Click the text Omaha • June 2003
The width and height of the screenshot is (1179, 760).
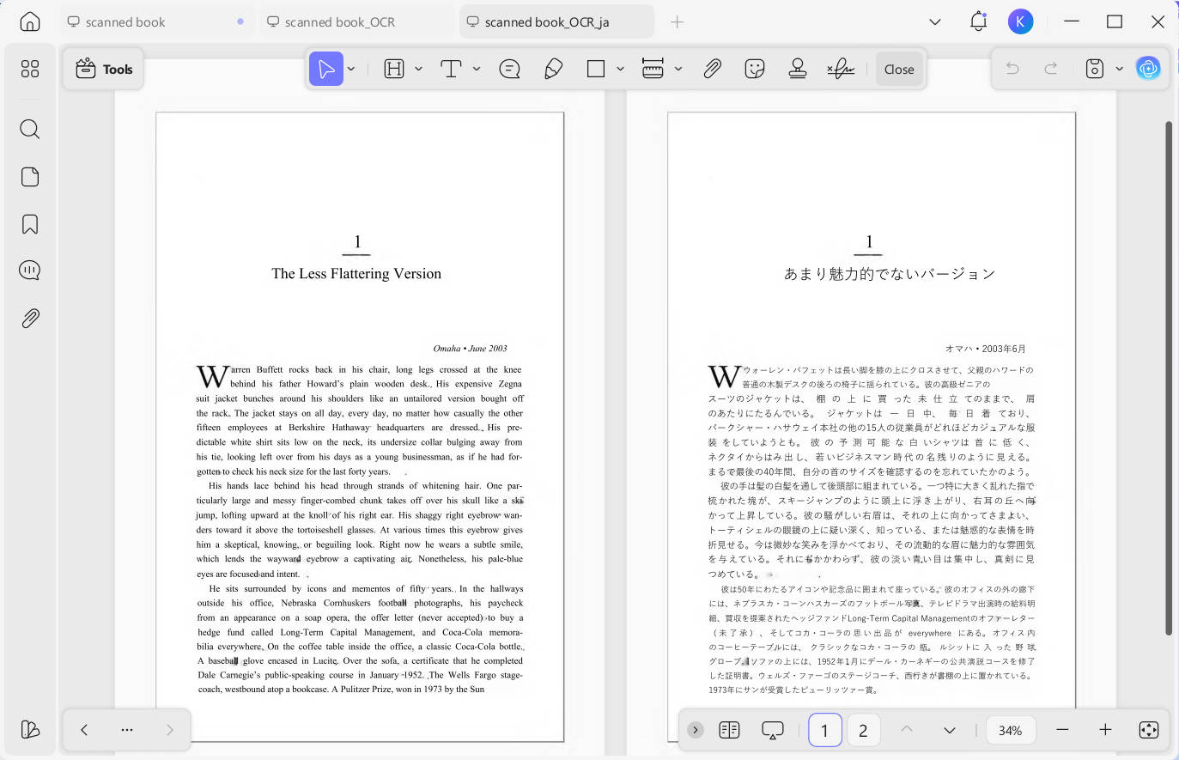(x=470, y=349)
